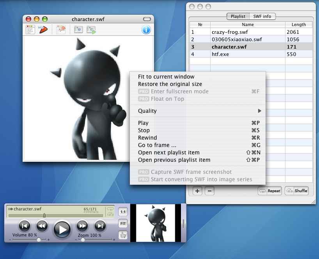Select Play in context menu

198,123
